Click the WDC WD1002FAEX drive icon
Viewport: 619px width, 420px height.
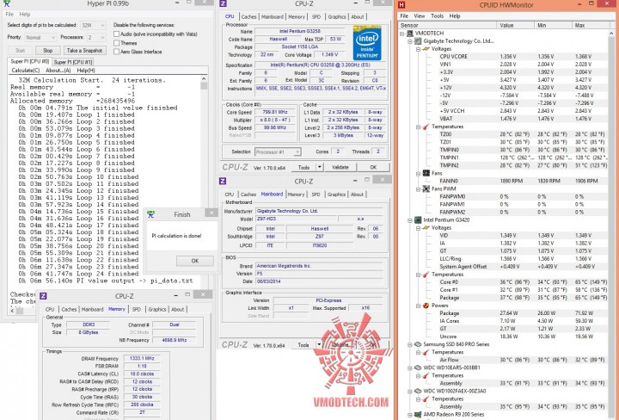[x=418, y=391]
